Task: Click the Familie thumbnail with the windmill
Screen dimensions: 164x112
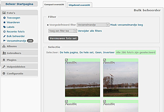Action: pyautogui.click(x=121, y=79)
